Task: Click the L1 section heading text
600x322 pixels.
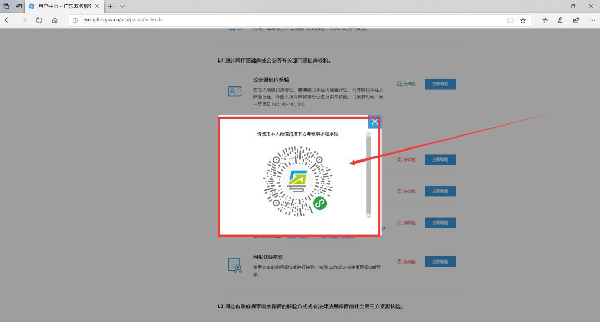Action: pyautogui.click(x=274, y=60)
